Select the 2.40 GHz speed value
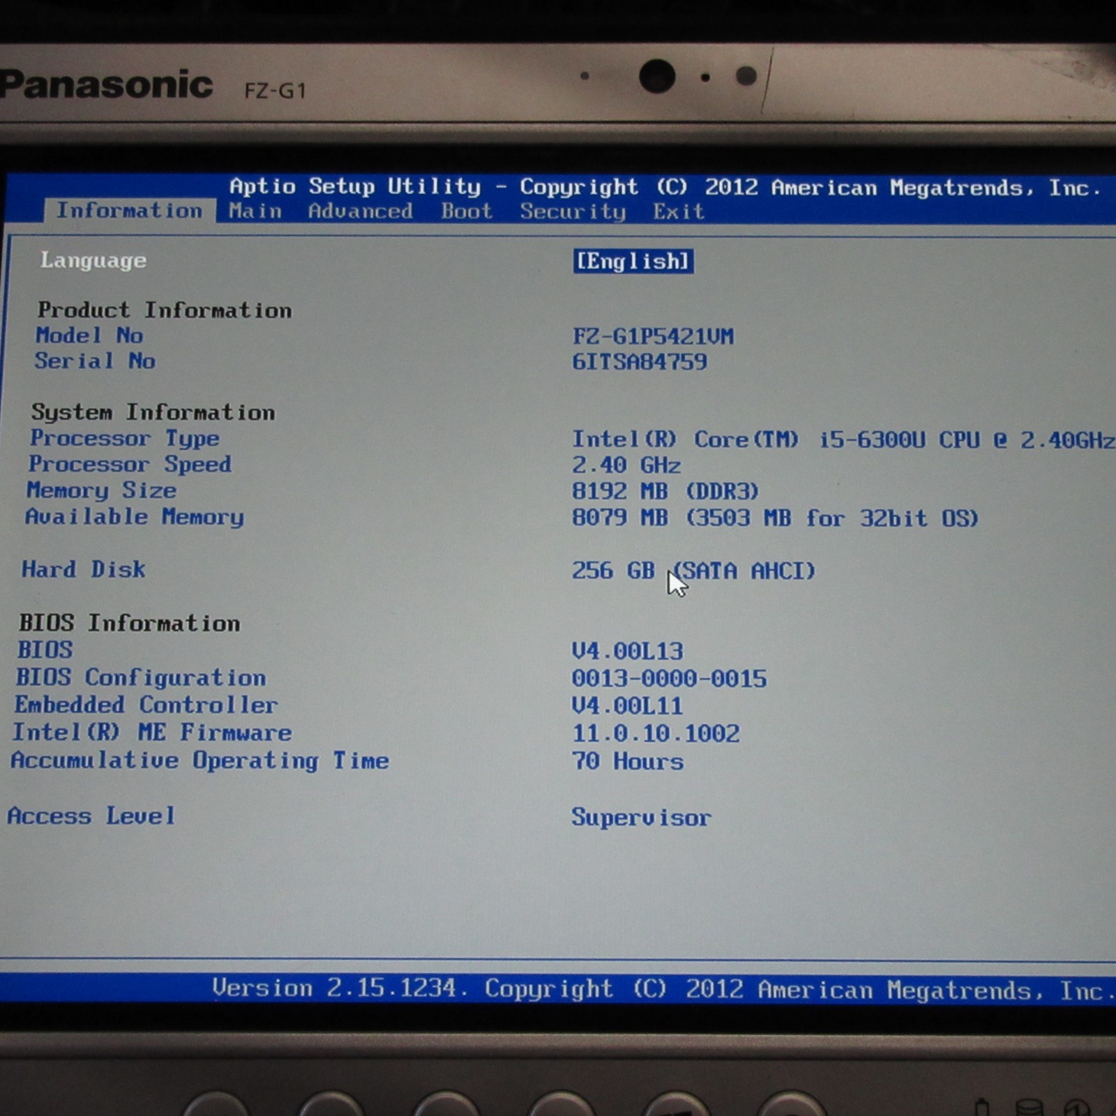The width and height of the screenshot is (1116, 1116). click(x=626, y=465)
